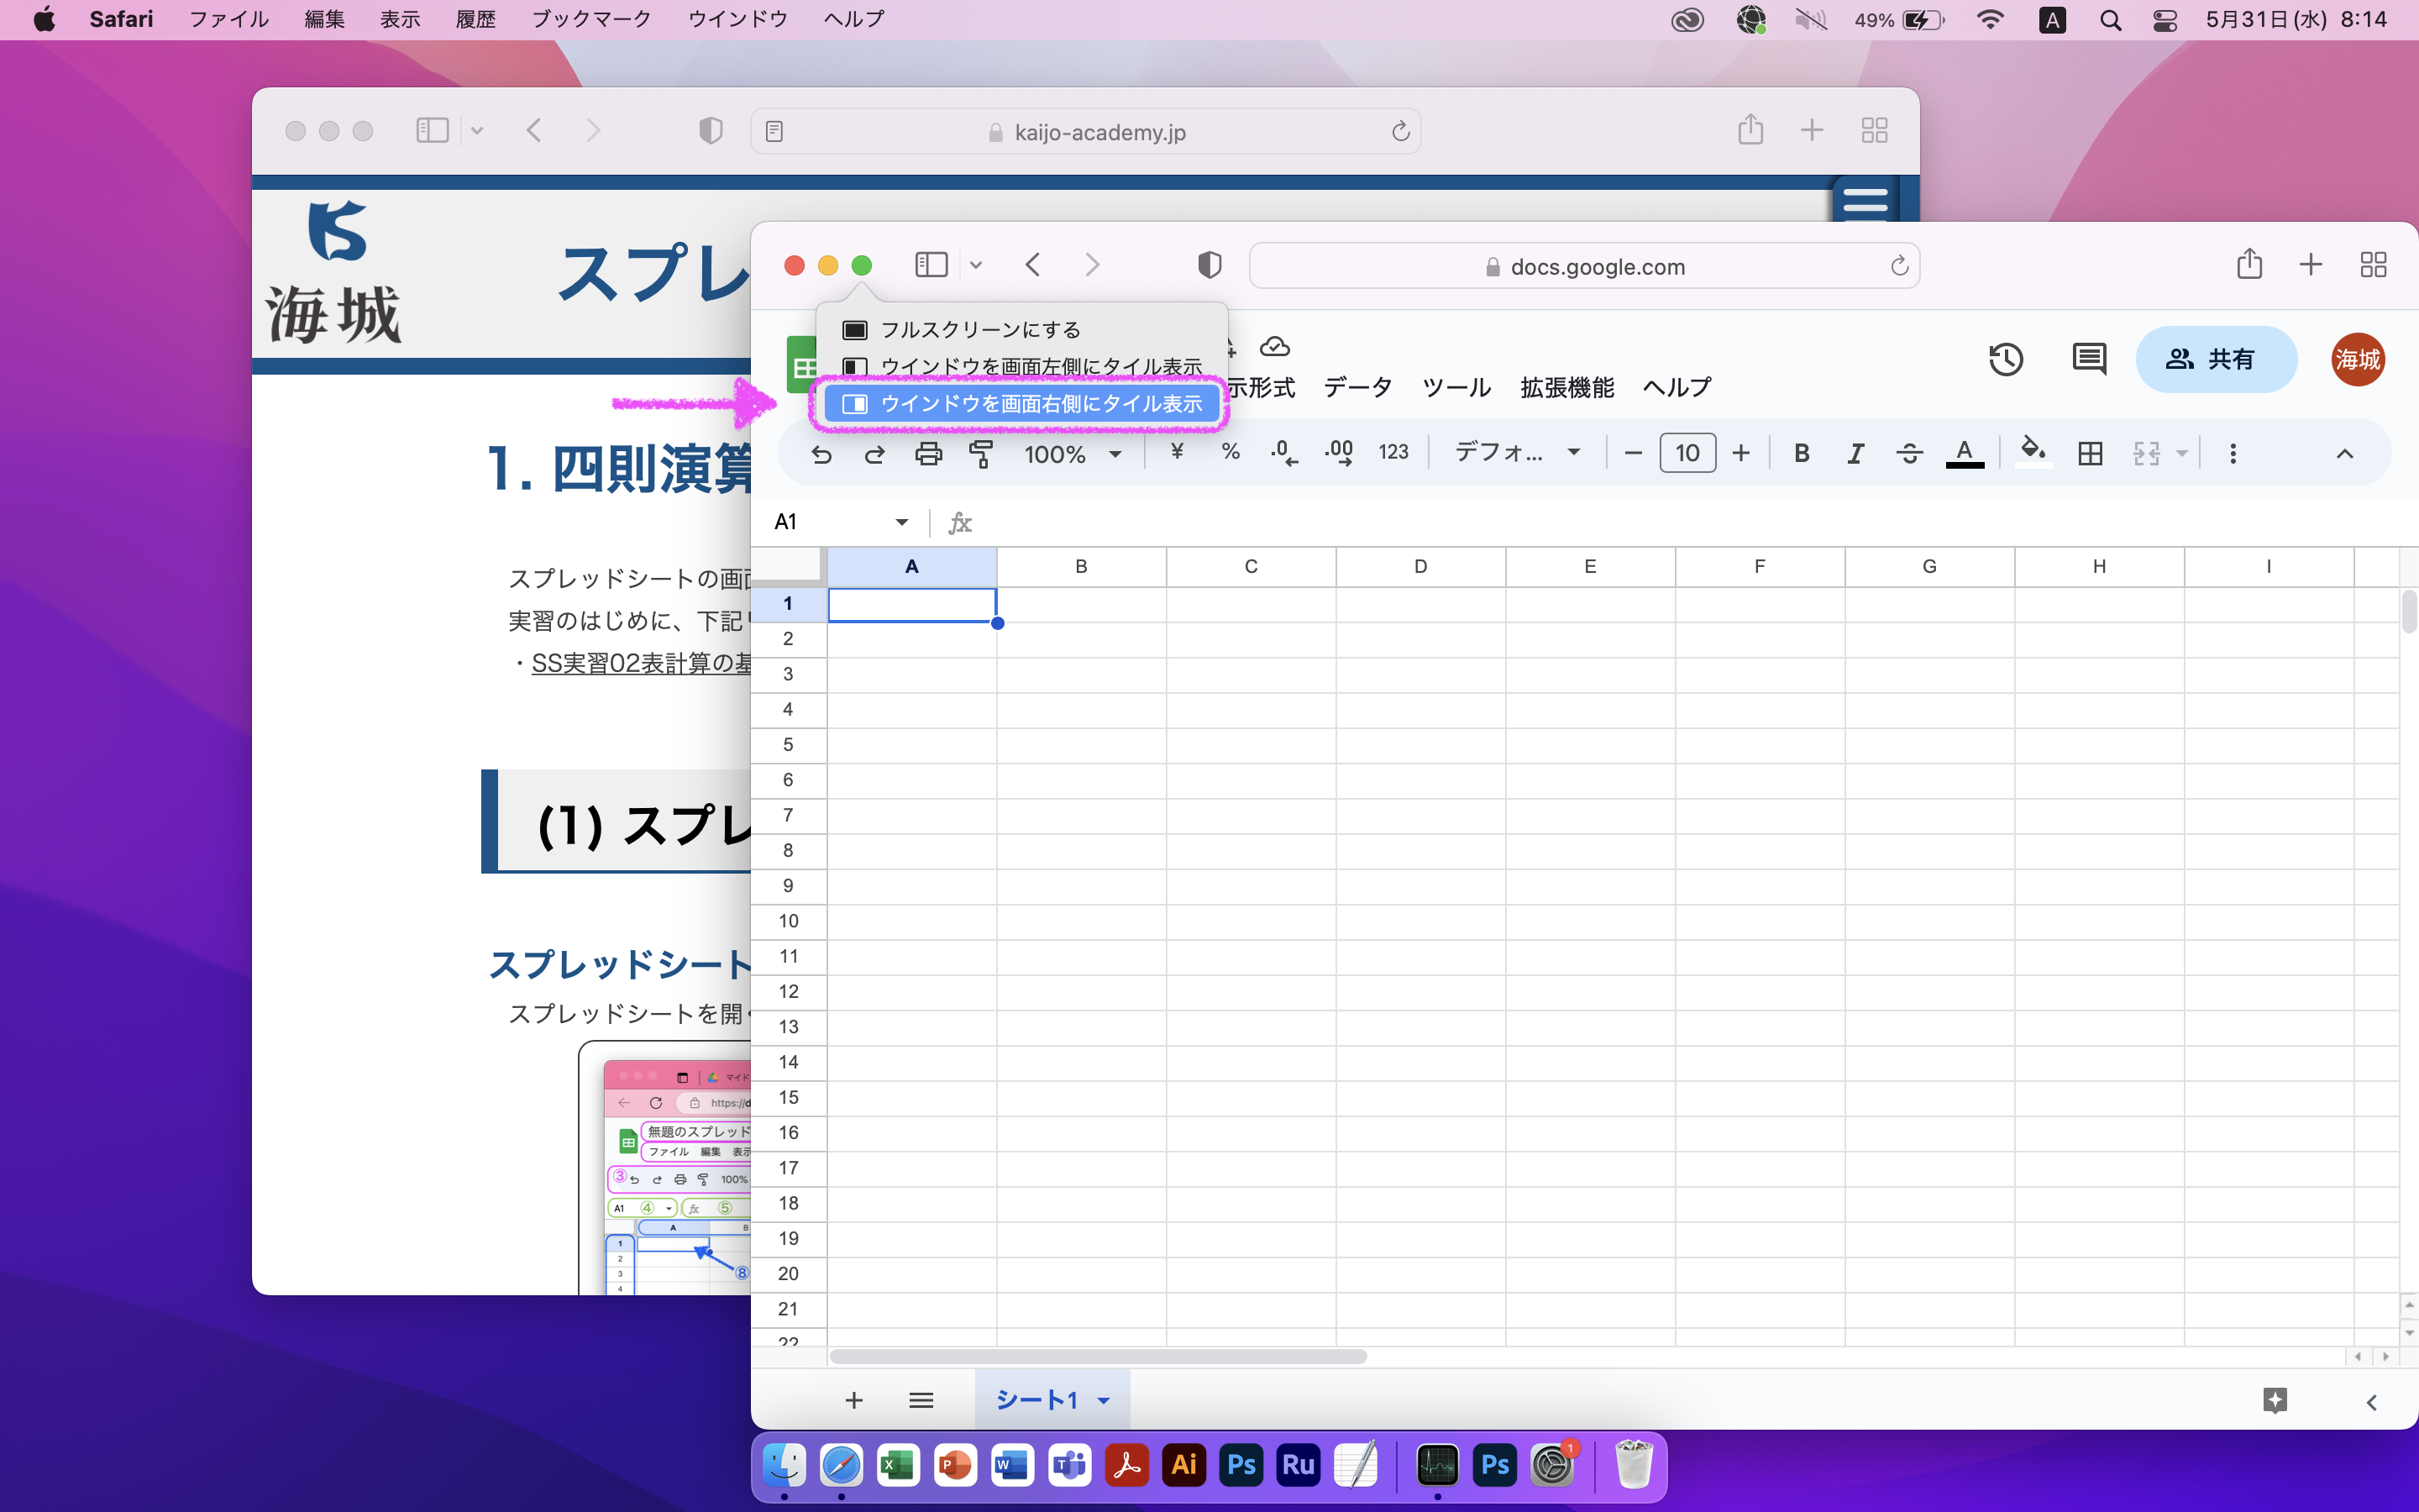Screen dimensions: 2419x1512
Task: Click the select-all corner box of the grid
Action: pyautogui.click(x=789, y=566)
